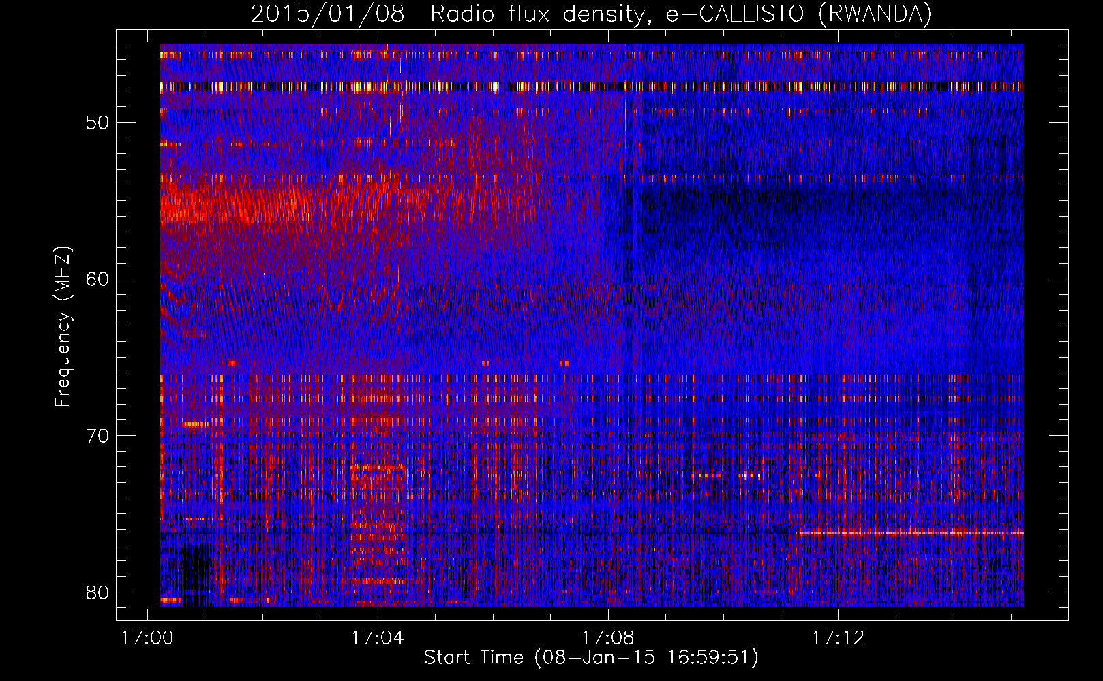Click the bright yellow horizontal line near 76 MHz
Image resolution: width=1103 pixels, height=681 pixels.
point(911,533)
